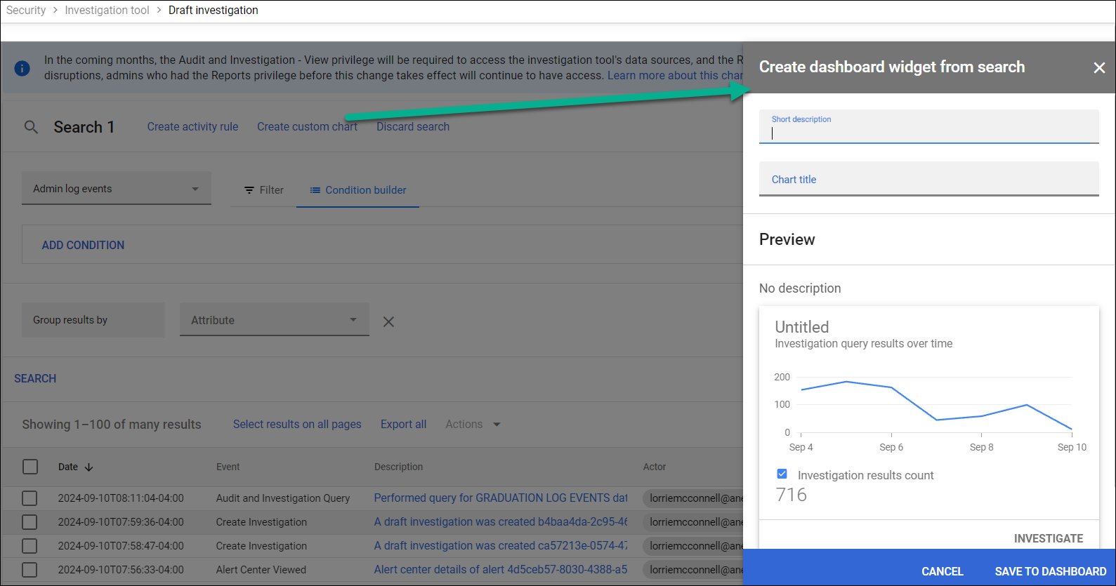Click ADD CONDITION
The width and height of the screenshot is (1116, 586).
[83, 245]
